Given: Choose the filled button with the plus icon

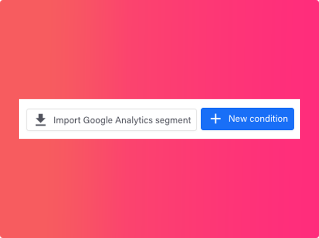Looking at the screenshot, I should pyautogui.click(x=247, y=119).
